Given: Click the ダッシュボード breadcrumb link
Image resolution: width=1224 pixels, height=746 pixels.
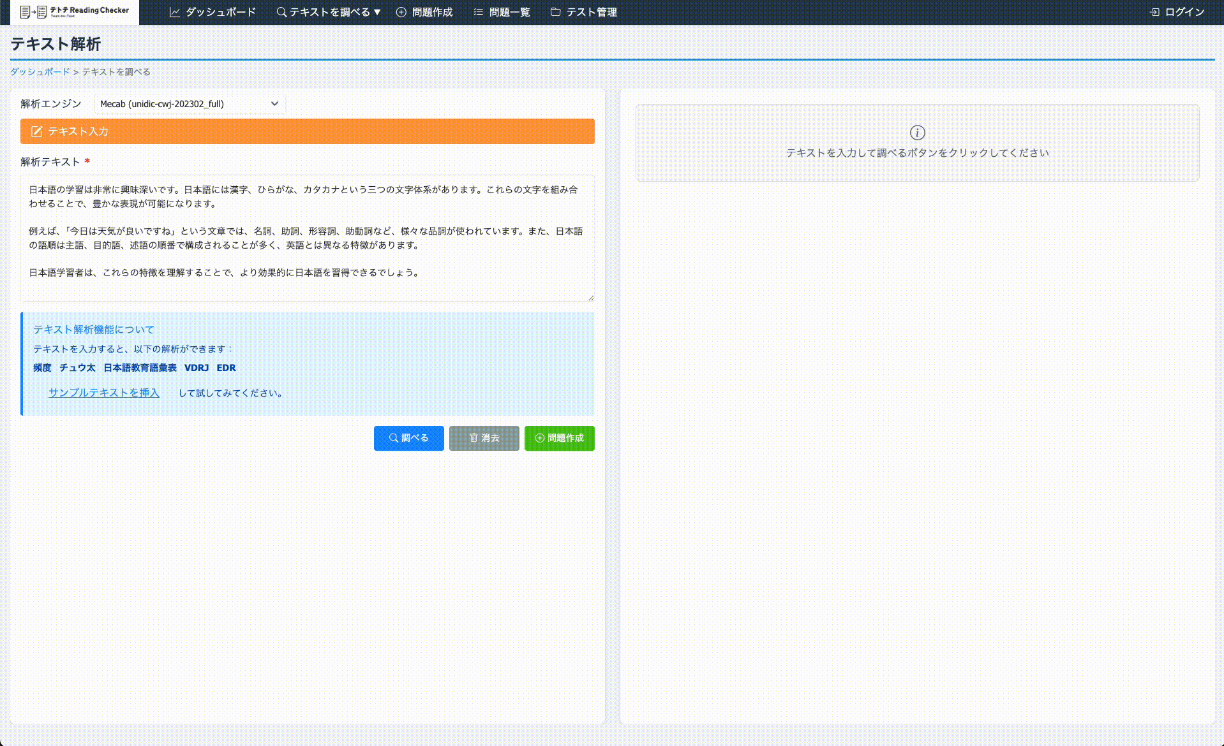Looking at the screenshot, I should tap(40, 72).
